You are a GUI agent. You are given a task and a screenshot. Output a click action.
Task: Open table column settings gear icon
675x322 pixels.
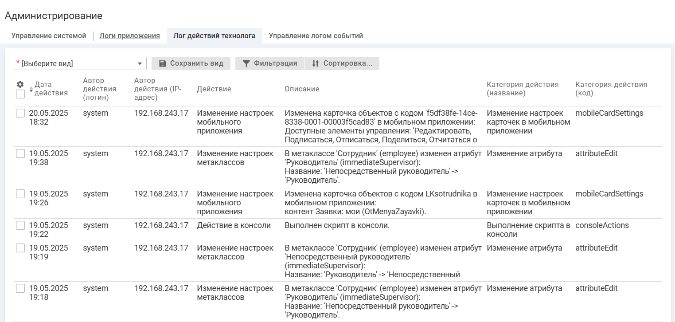point(20,84)
